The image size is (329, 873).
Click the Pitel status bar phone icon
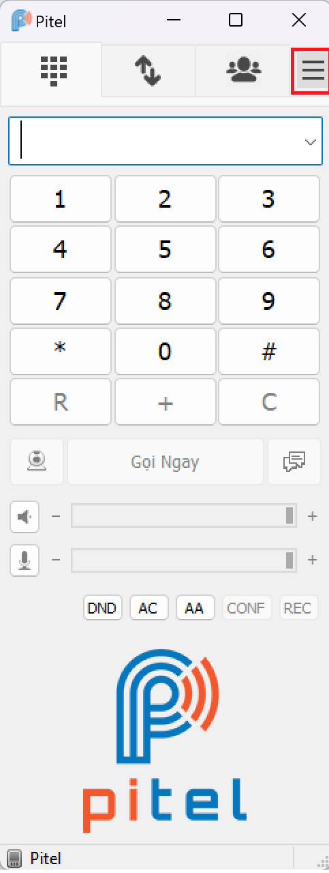15,857
